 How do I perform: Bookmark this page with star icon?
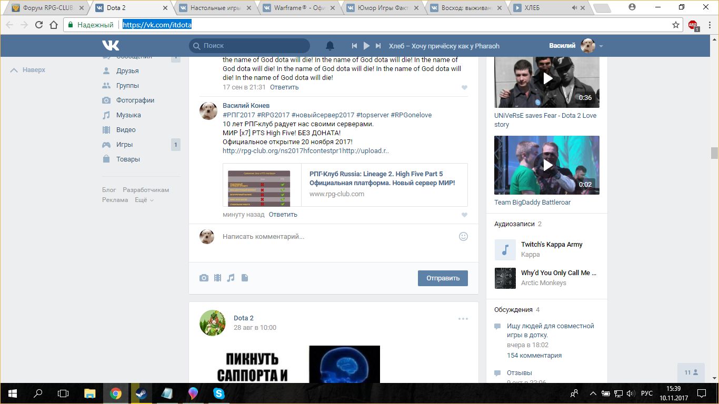pos(676,25)
